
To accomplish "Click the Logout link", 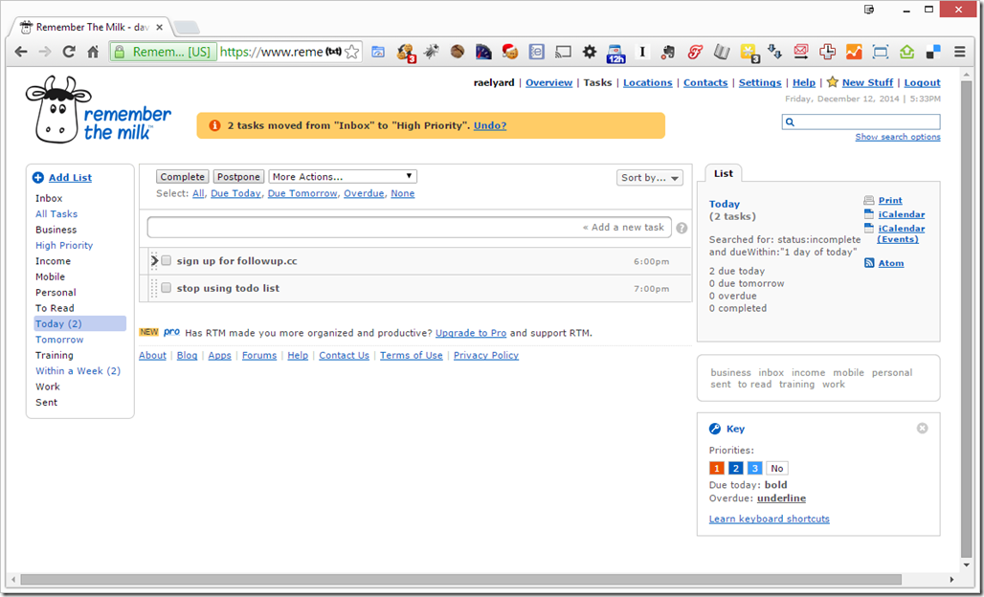I will click(x=922, y=83).
